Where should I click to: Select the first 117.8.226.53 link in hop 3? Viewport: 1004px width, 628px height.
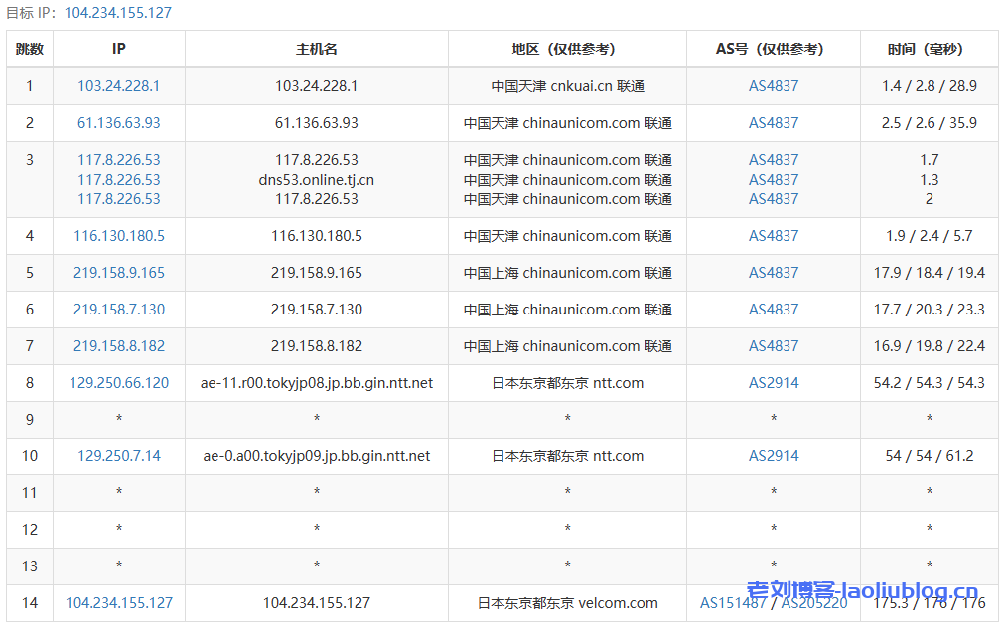pos(118,159)
